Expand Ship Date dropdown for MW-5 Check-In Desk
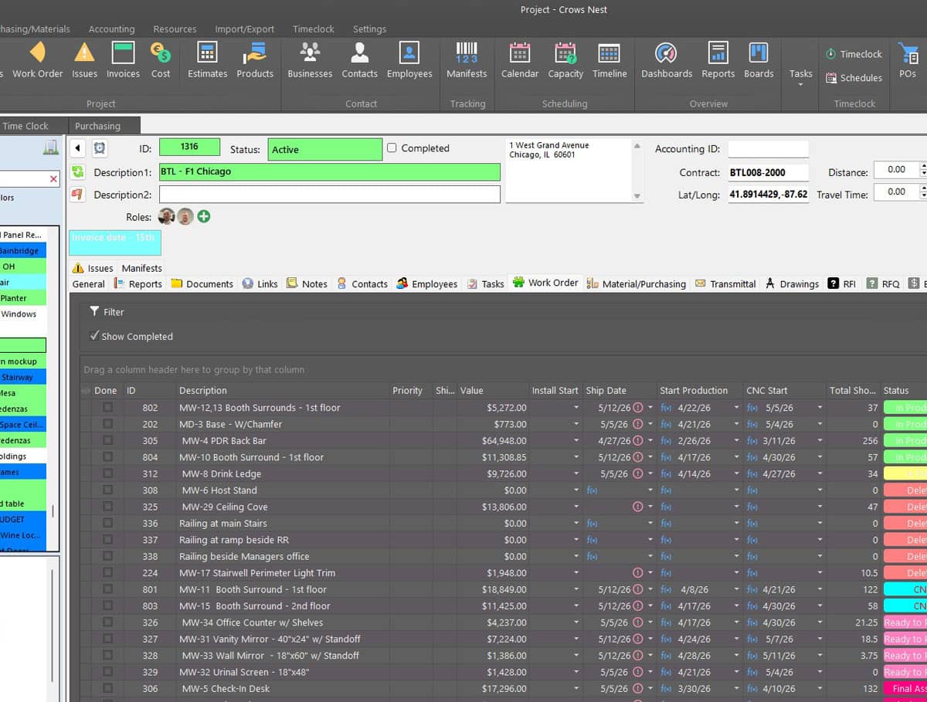This screenshot has width=927, height=702. [x=650, y=689]
